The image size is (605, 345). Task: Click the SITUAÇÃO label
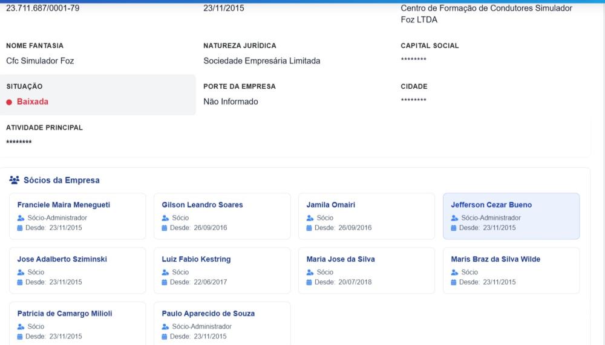point(24,86)
